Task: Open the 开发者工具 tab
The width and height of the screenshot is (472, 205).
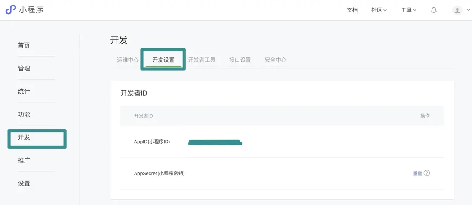Action: pyautogui.click(x=202, y=60)
